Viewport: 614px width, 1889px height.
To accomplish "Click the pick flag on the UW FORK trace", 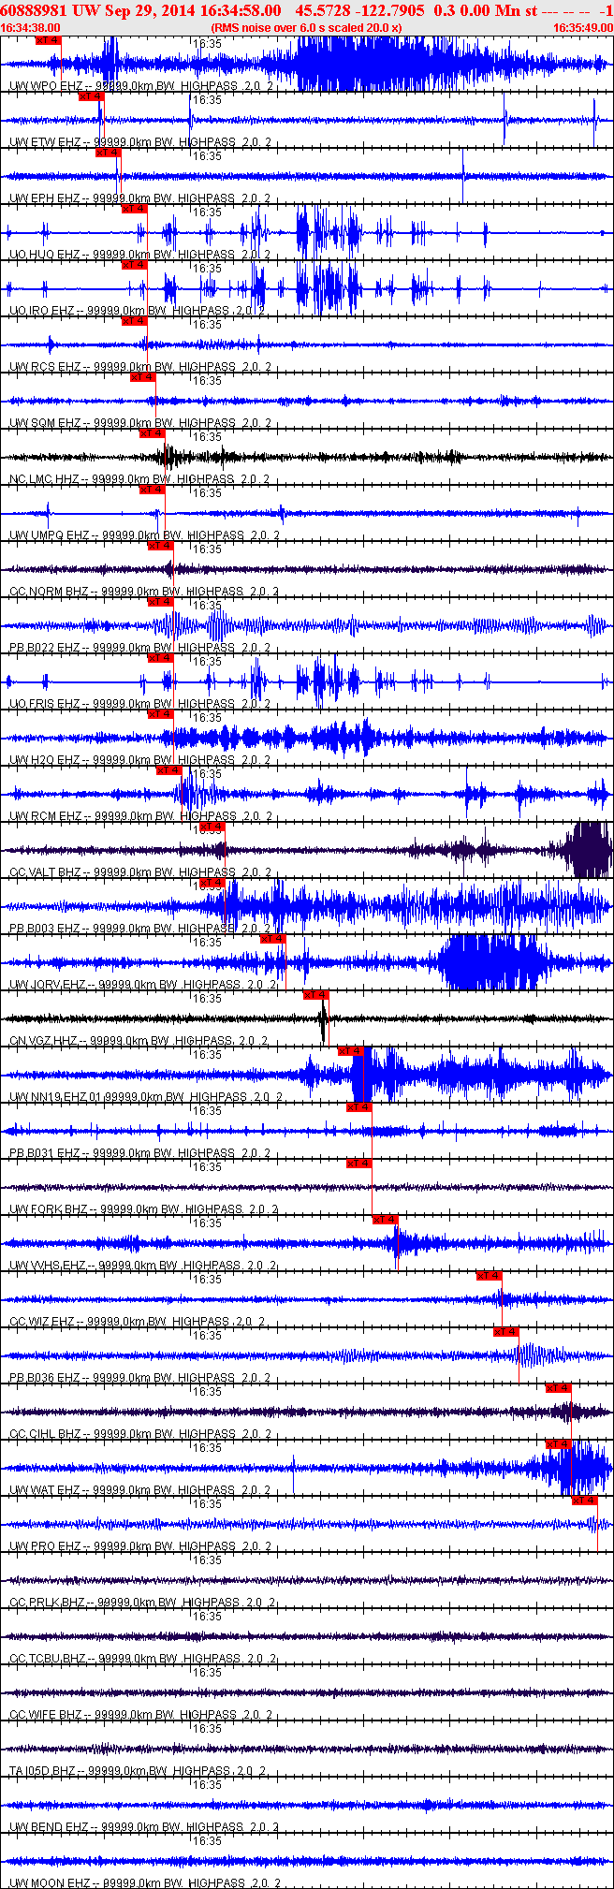I will coord(359,1164).
